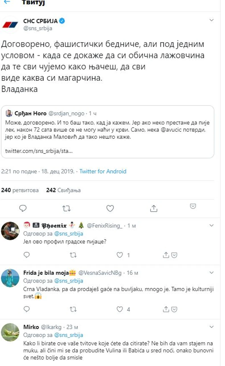Like the reply from FenixRising_
Viewport: 225px width, 366px height.
pyautogui.click(x=120, y=255)
